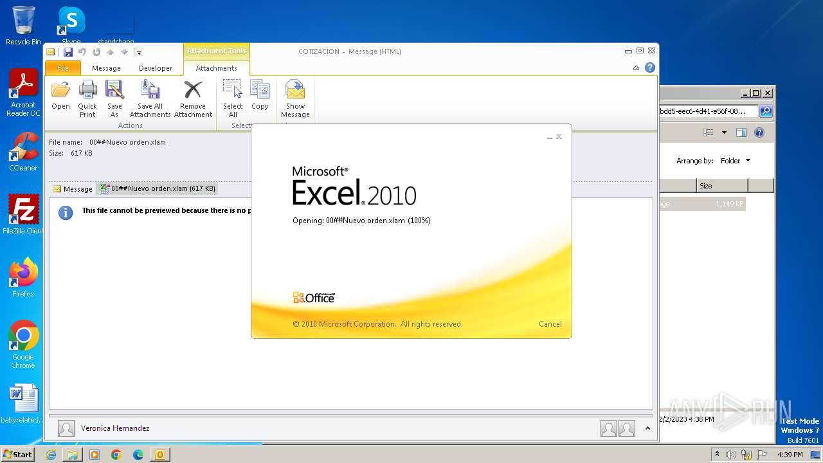
Task: Open the Recycle Bin desktop icon
Action: point(23,26)
